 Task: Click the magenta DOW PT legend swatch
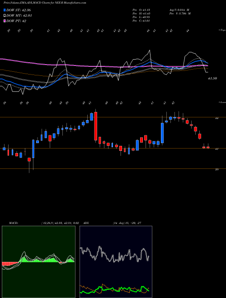[x=5, y=21]
